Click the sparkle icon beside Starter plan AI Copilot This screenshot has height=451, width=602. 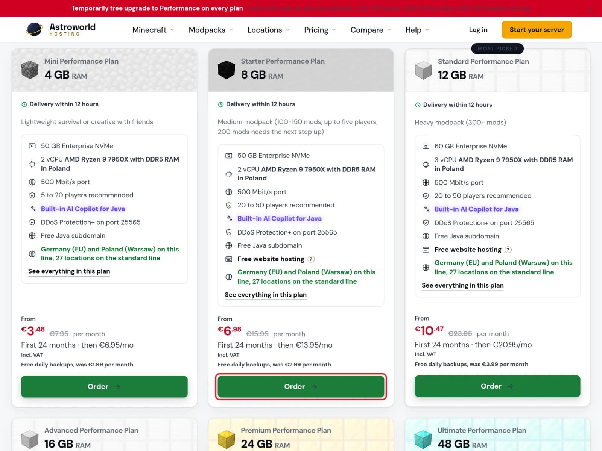click(x=229, y=218)
